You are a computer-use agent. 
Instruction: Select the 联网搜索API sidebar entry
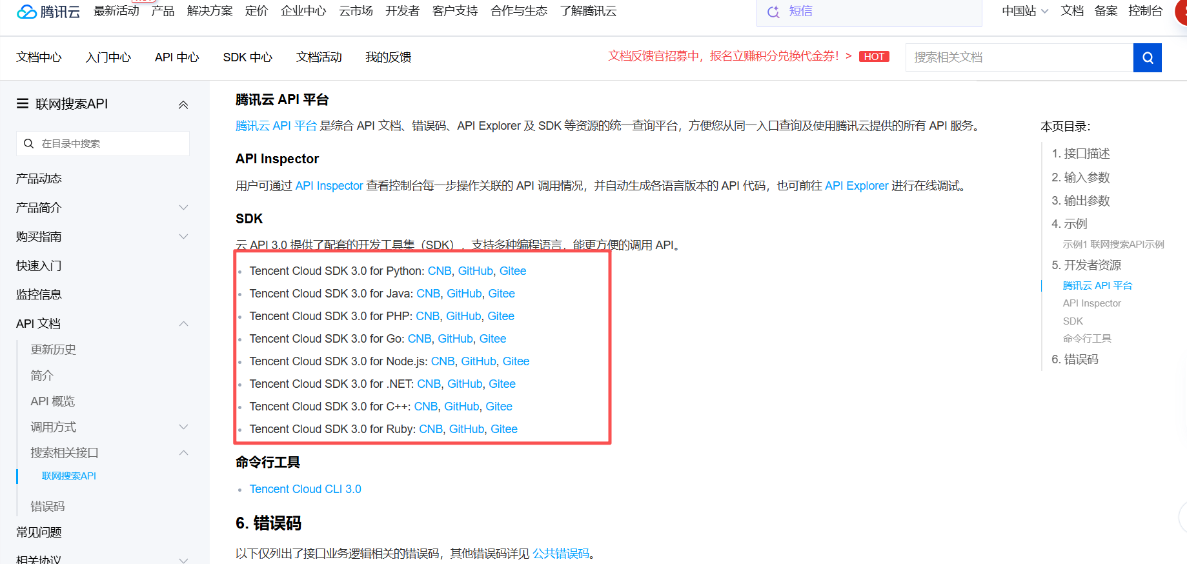(69, 476)
